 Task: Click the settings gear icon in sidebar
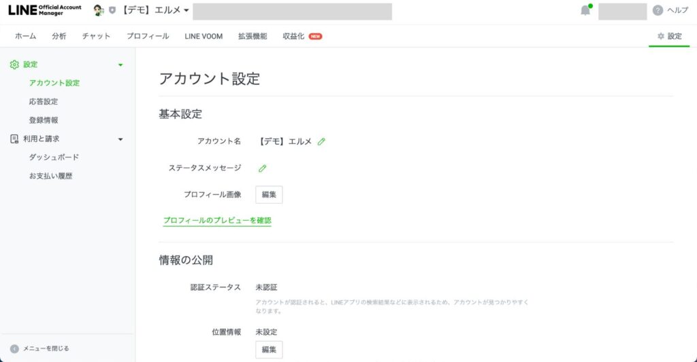(x=14, y=65)
